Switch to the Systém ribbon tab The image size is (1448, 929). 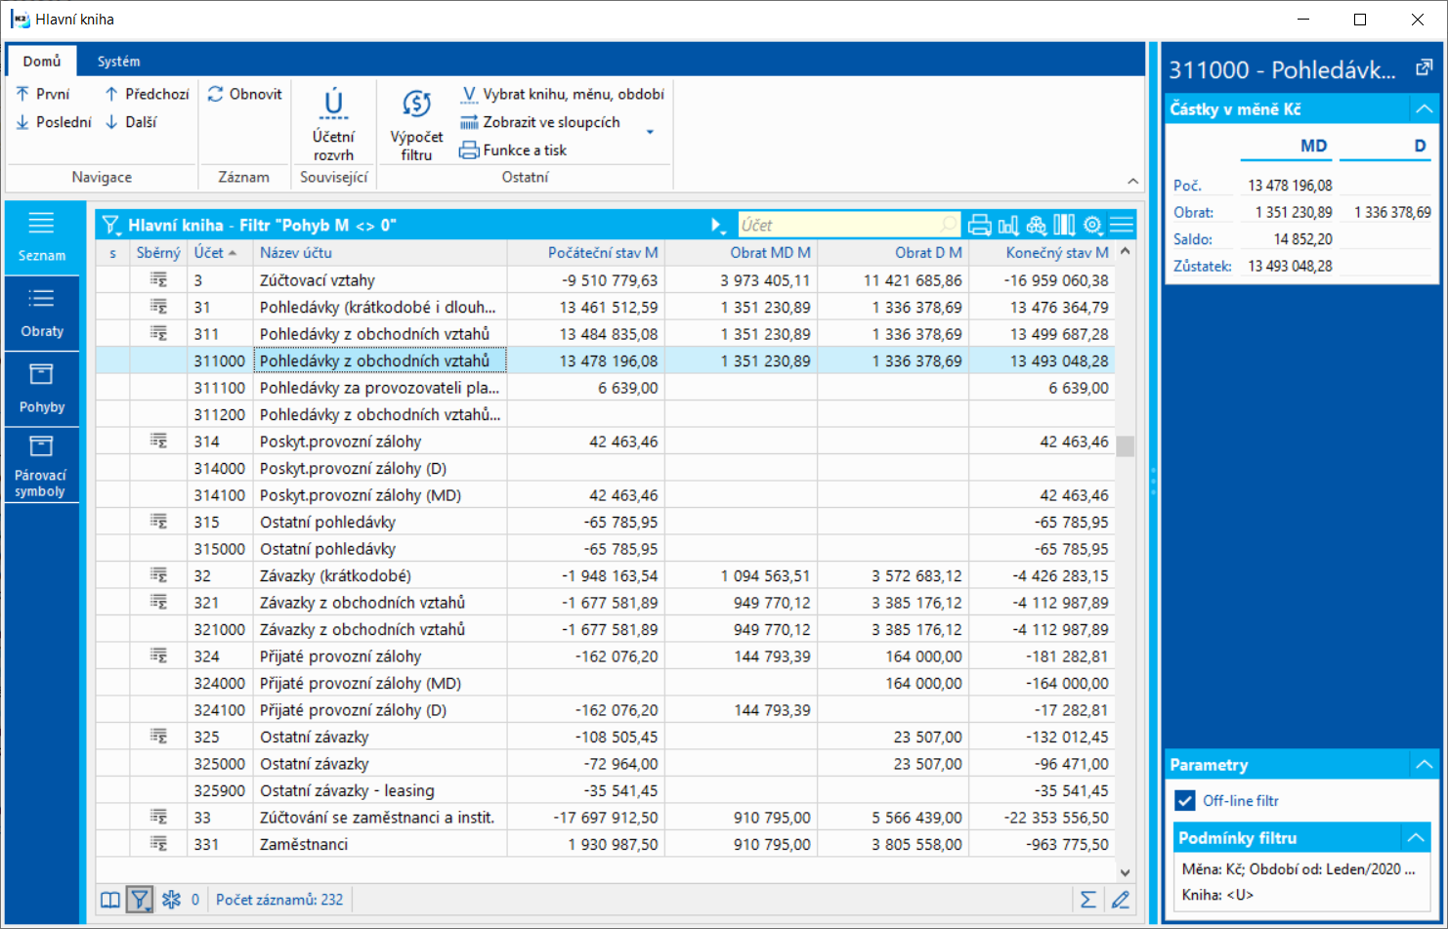118,61
